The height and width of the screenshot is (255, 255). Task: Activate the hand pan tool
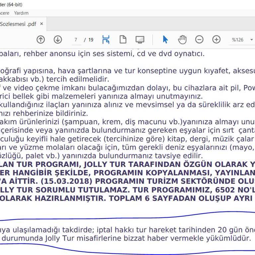click(182, 40)
